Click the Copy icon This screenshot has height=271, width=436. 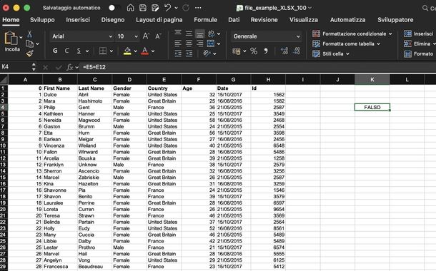point(29,44)
